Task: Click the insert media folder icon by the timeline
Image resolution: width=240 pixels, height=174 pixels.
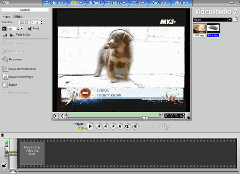Action: (x=4, y=166)
